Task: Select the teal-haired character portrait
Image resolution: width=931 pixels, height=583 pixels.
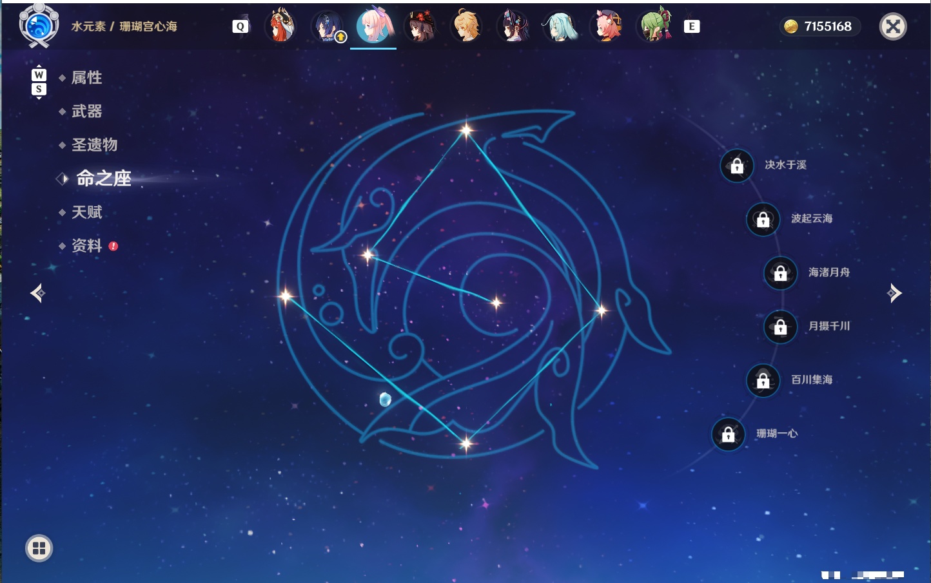Action: (x=560, y=26)
